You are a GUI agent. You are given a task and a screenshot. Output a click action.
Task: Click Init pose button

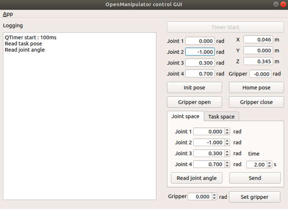click(x=194, y=88)
